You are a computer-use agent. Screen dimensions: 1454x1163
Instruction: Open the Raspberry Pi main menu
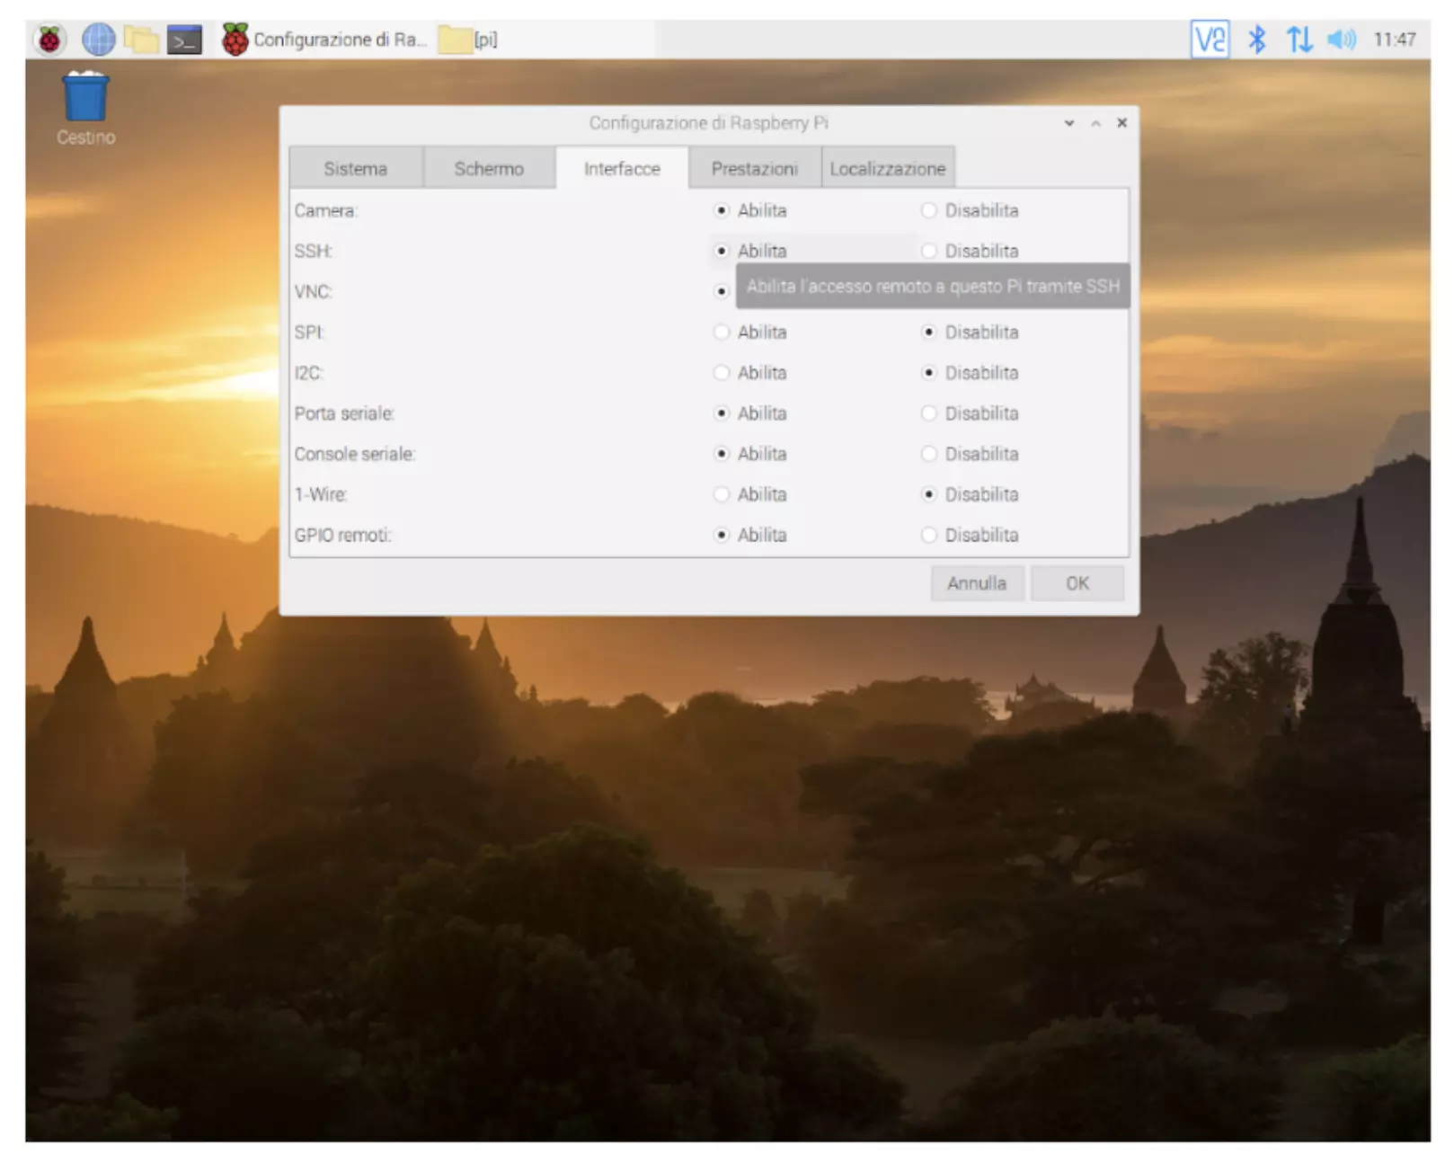[x=50, y=40]
